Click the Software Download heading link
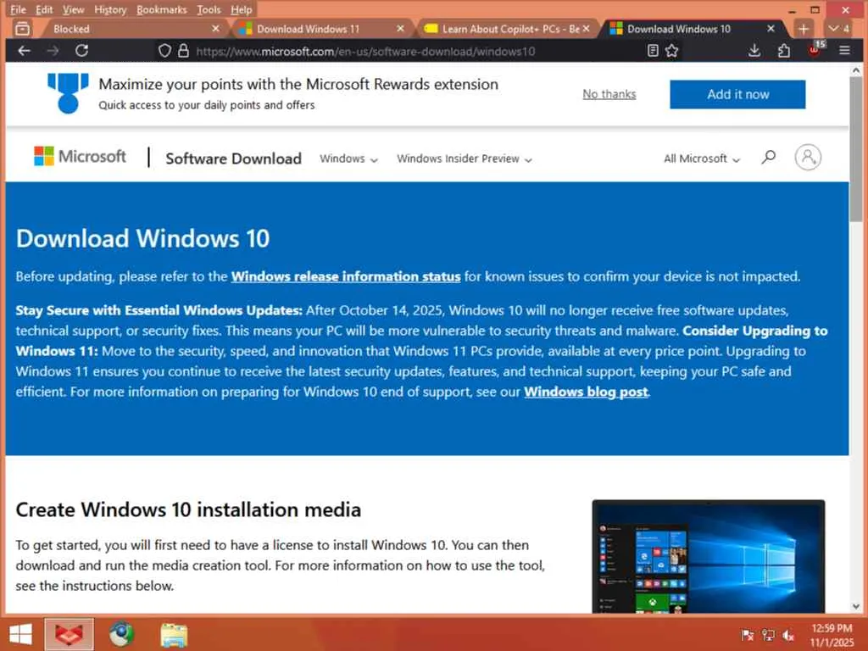 point(234,159)
